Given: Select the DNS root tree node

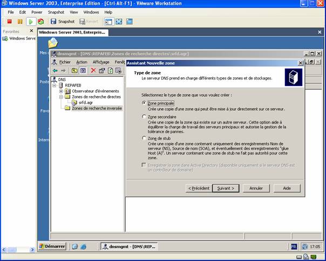Looking at the screenshot, I should point(62,79).
